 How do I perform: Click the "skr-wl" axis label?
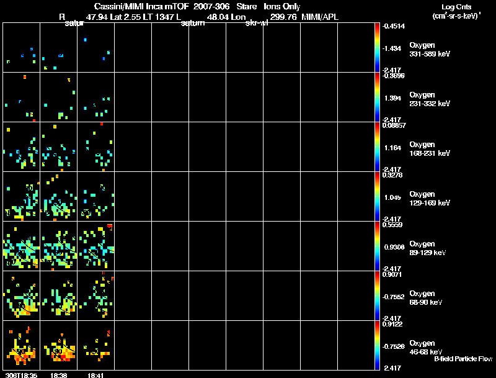click(x=257, y=23)
